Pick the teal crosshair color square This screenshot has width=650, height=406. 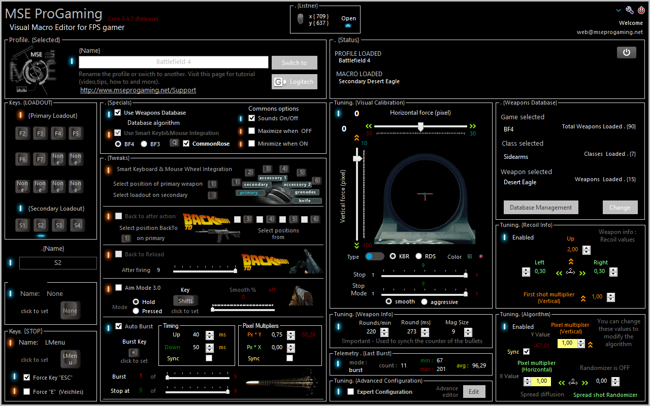(x=469, y=256)
